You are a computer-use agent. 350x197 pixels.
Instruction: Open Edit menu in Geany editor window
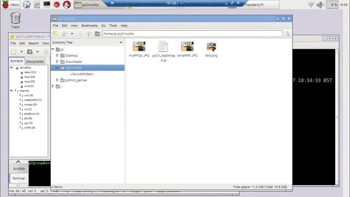[x=22, y=43]
